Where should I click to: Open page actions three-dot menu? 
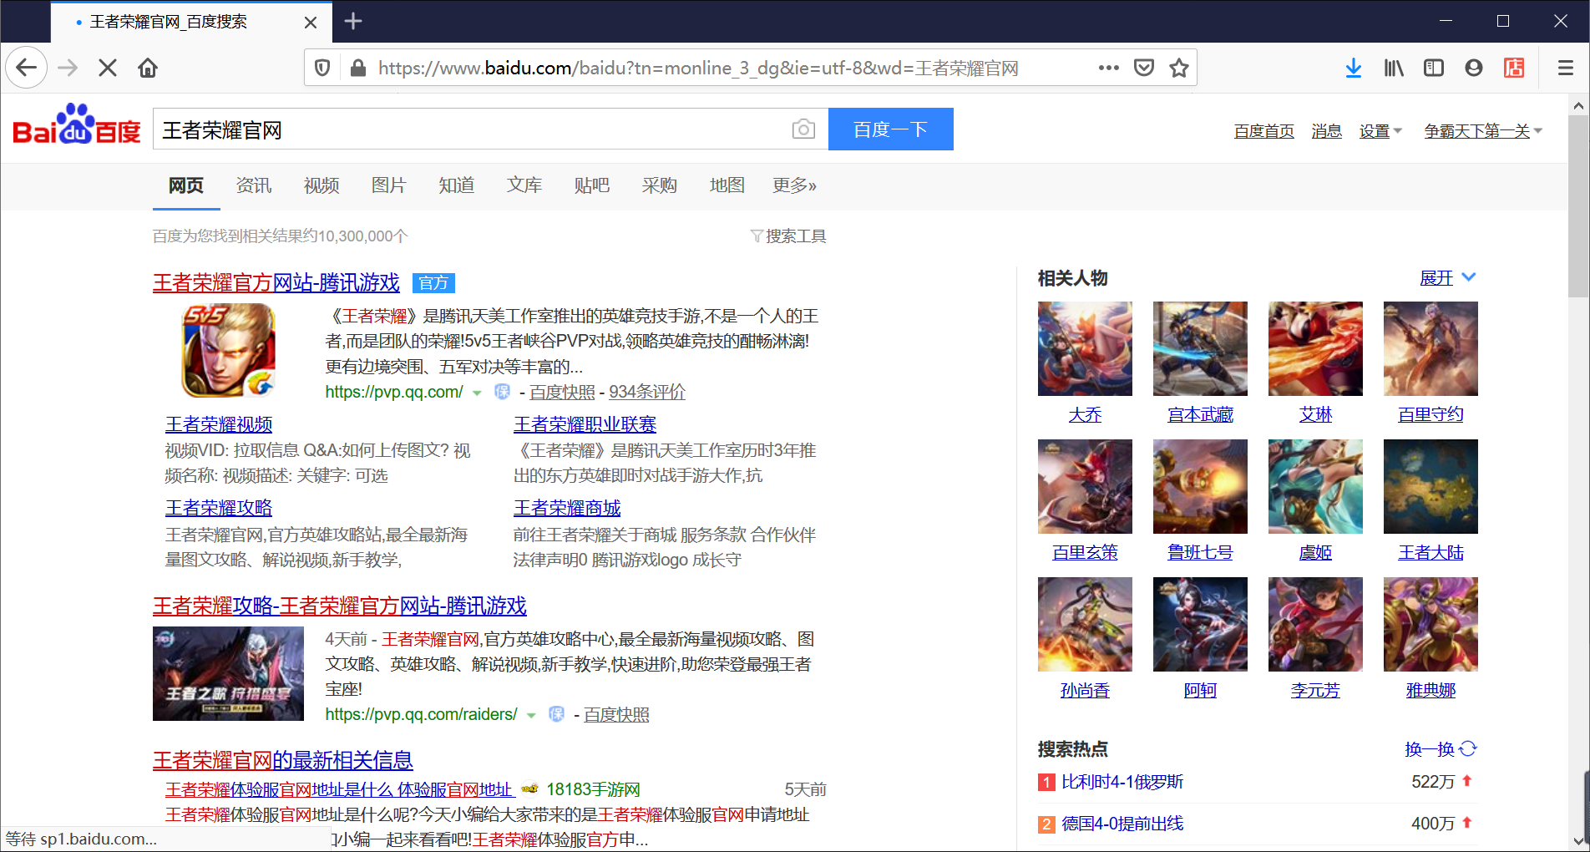pos(1108,68)
